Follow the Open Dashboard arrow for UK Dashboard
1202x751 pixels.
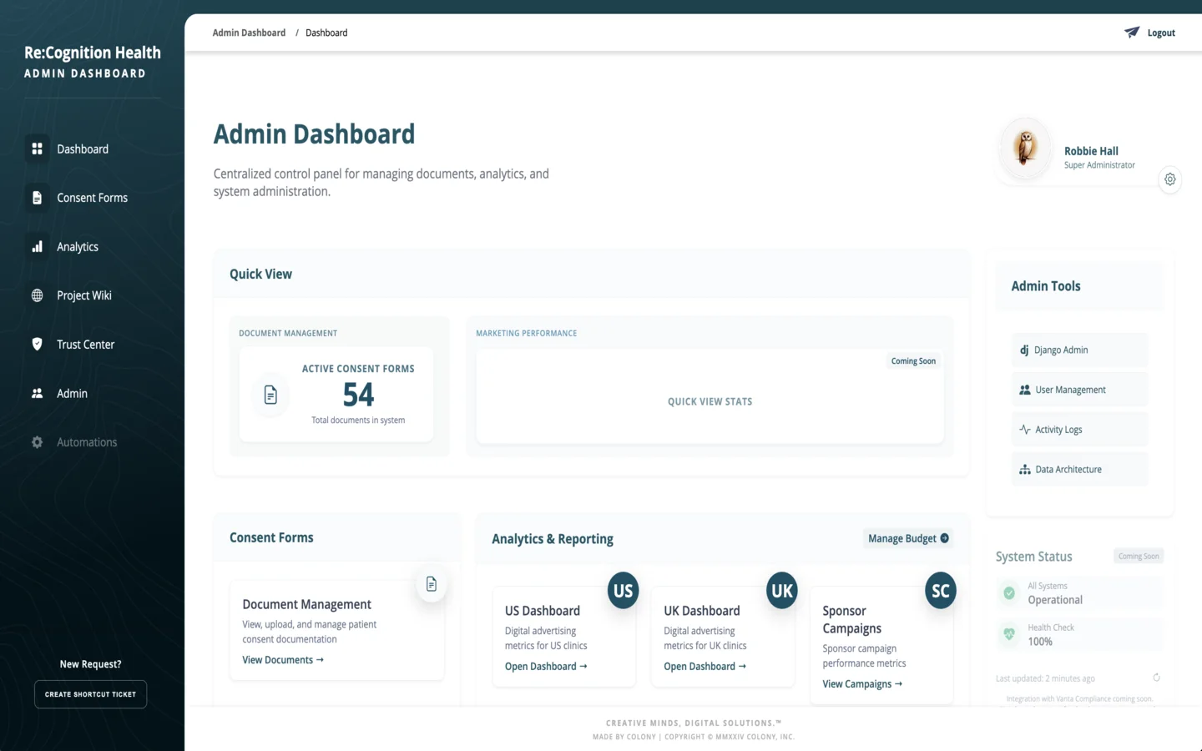tap(705, 666)
